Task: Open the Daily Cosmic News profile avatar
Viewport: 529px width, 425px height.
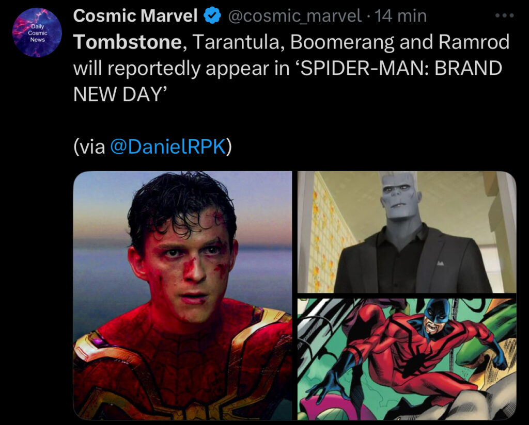Action: (x=37, y=32)
